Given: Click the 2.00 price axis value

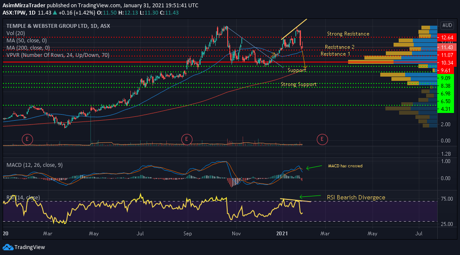Looking at the screenshot, I should click(x=445, y=125).
